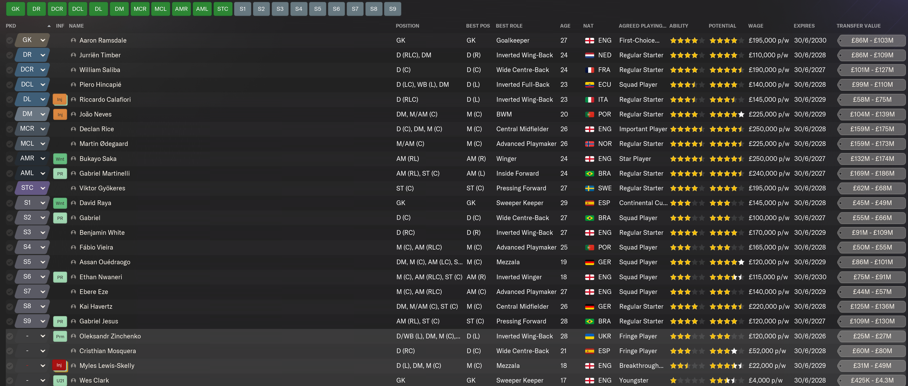Tick the selection checkbox for Aaron Ramsdale
This screenshot has height=386, width=908.
pyautogui.click(x=9, y=40)
